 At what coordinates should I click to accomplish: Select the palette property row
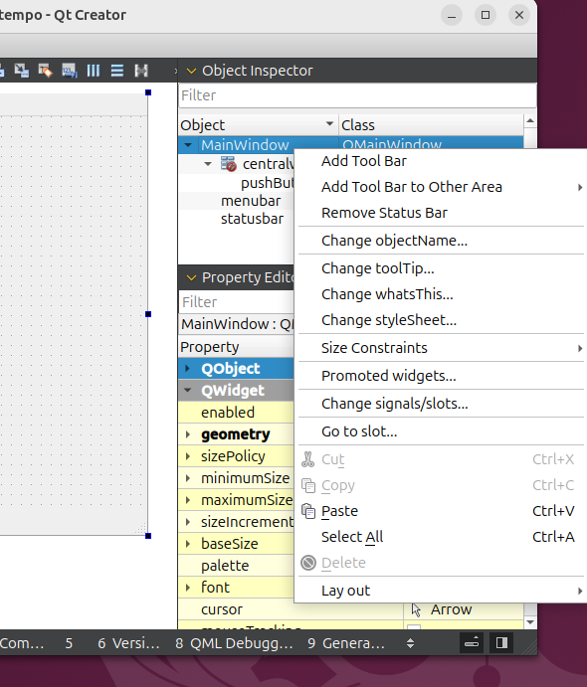tap(237, 566)
